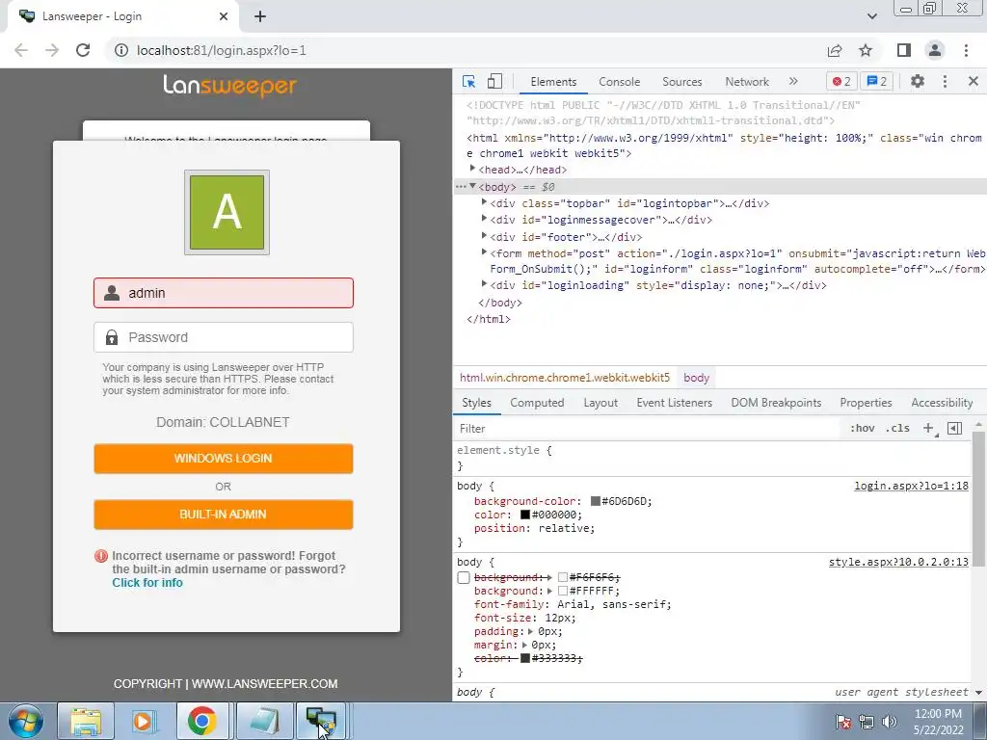Open the #000000 color swatch
Viewport: 987px width, 740px height.
pos(525,515)
